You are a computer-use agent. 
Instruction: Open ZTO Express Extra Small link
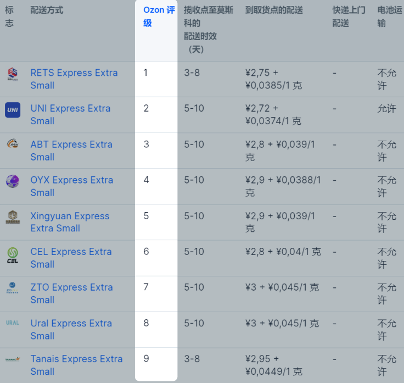tap(71, 293)
